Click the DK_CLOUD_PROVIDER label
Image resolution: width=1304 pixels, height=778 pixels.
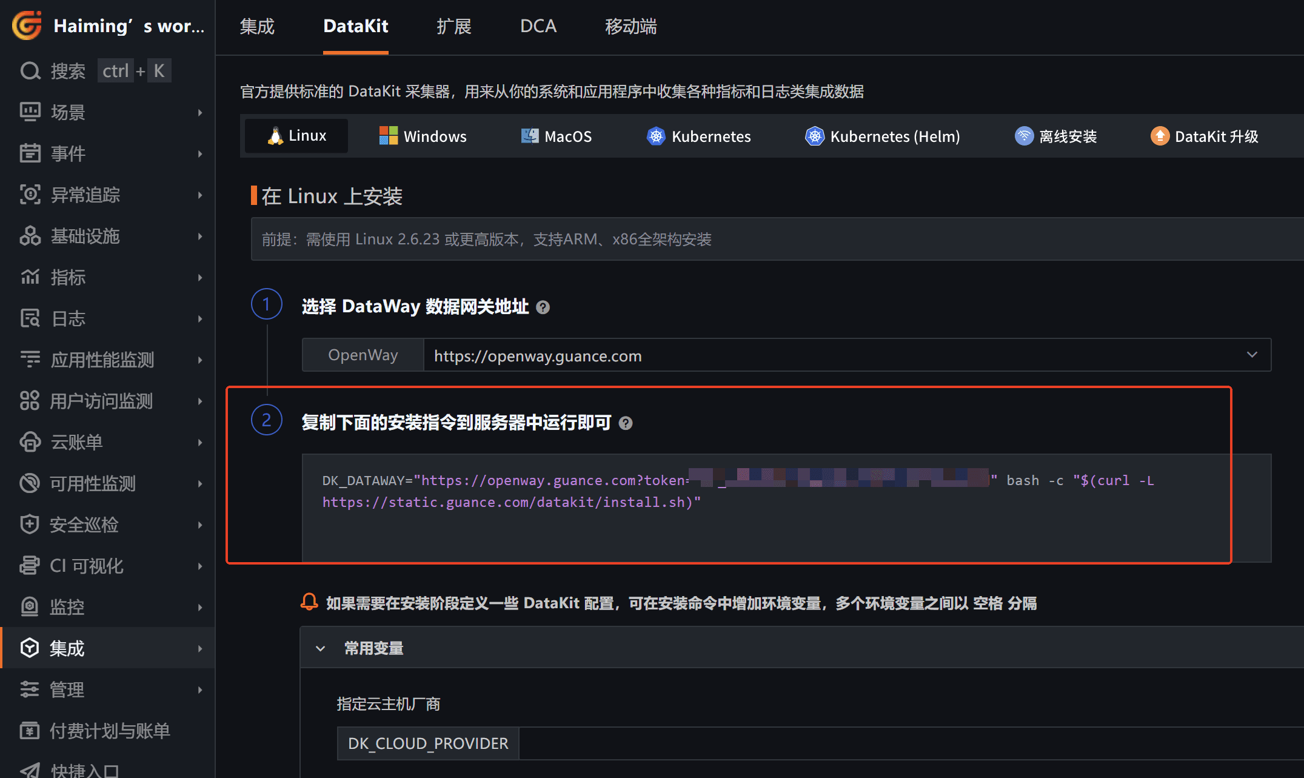click(x=428, y=743)
